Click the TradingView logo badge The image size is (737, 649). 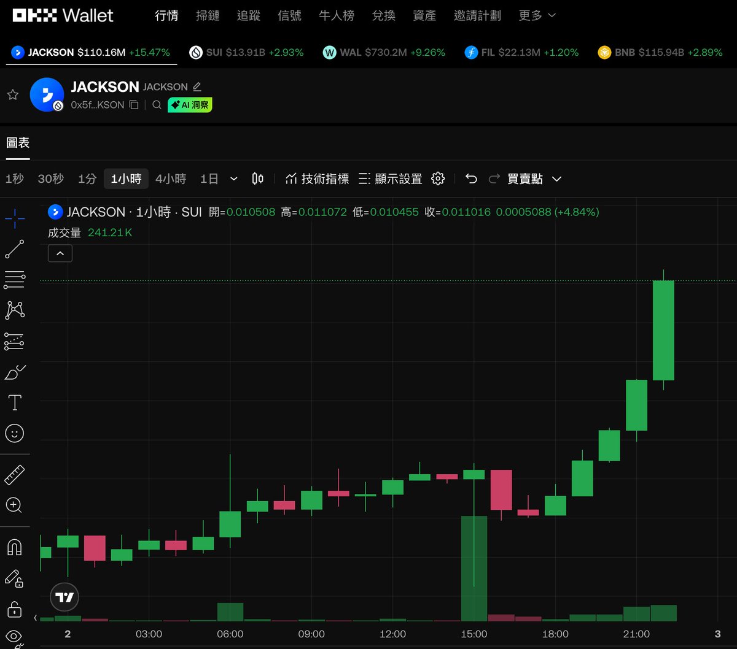point(64,597)
